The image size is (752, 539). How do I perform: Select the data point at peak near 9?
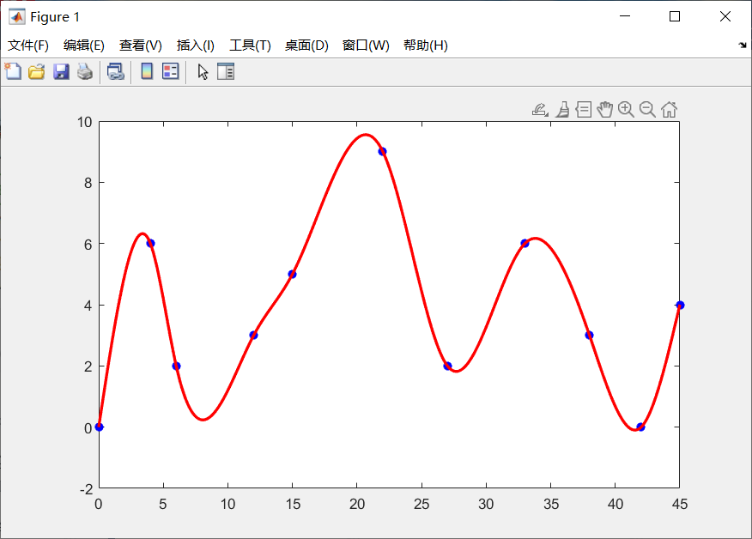381,151
